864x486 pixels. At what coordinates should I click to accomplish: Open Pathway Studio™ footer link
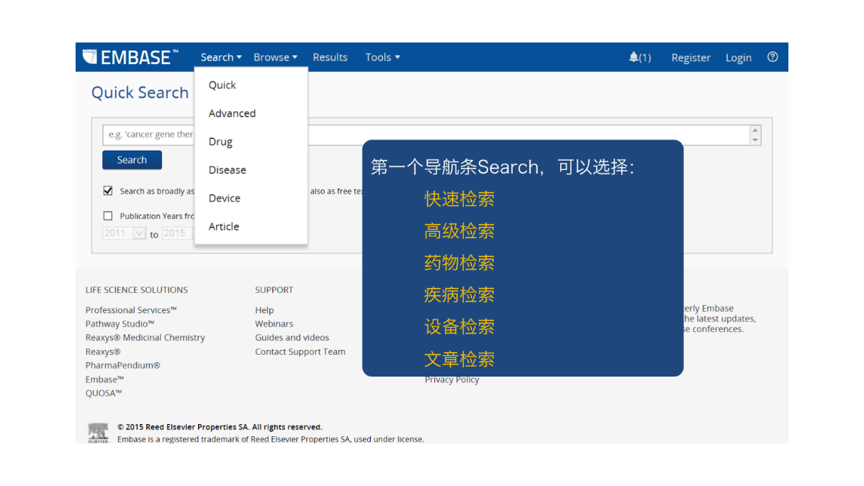point(120,324)
